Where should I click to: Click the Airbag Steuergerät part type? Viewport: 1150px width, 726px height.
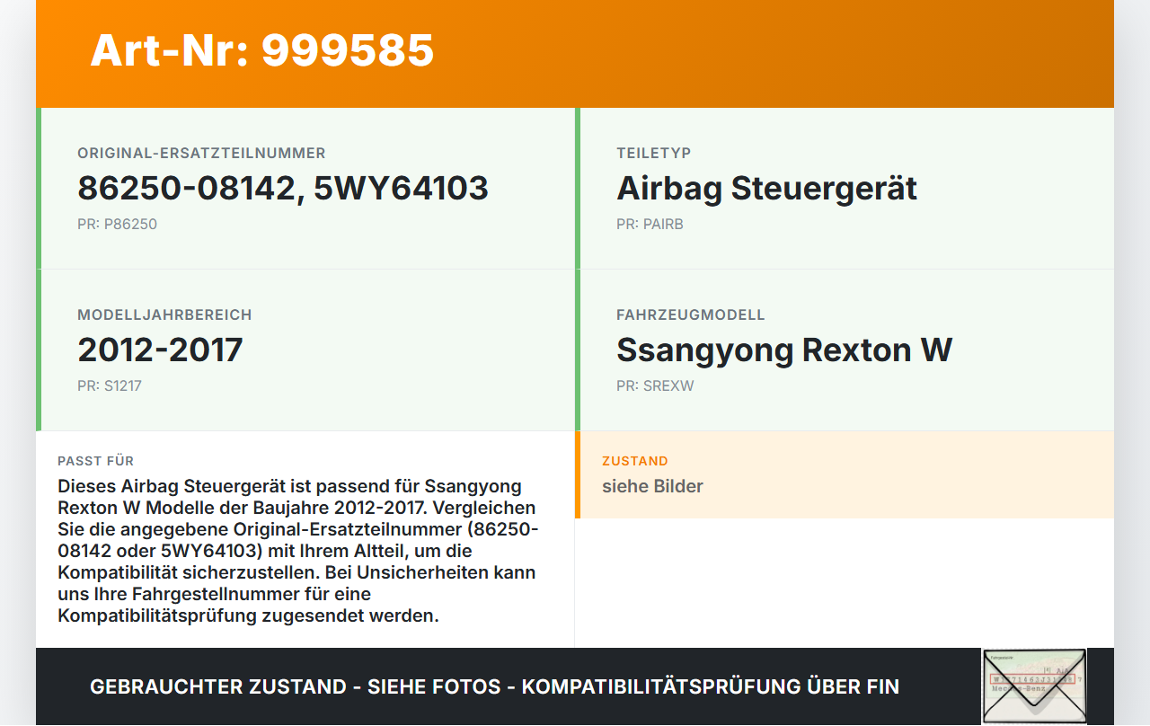[x=766, y=188]
